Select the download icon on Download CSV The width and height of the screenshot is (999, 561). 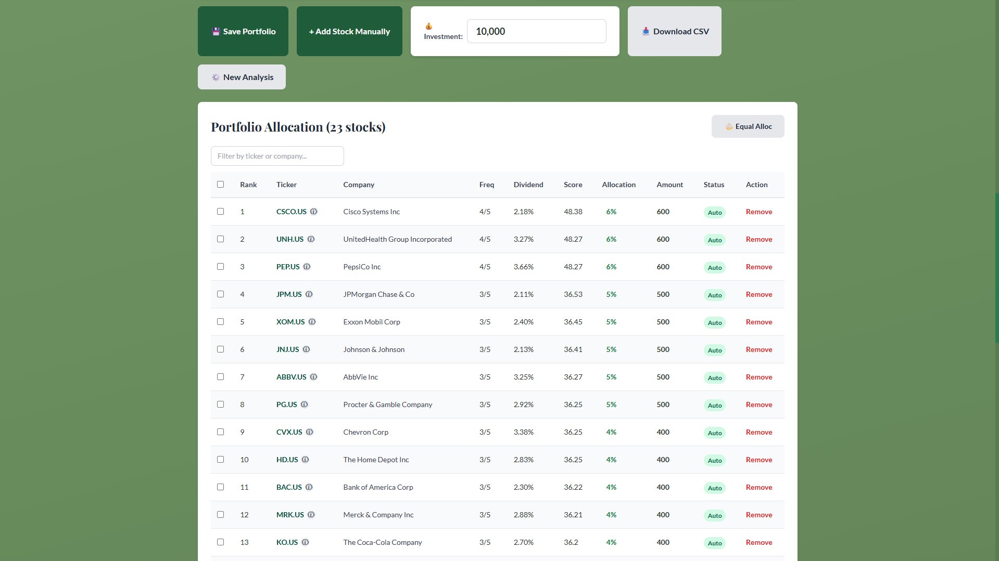point(646,31)
